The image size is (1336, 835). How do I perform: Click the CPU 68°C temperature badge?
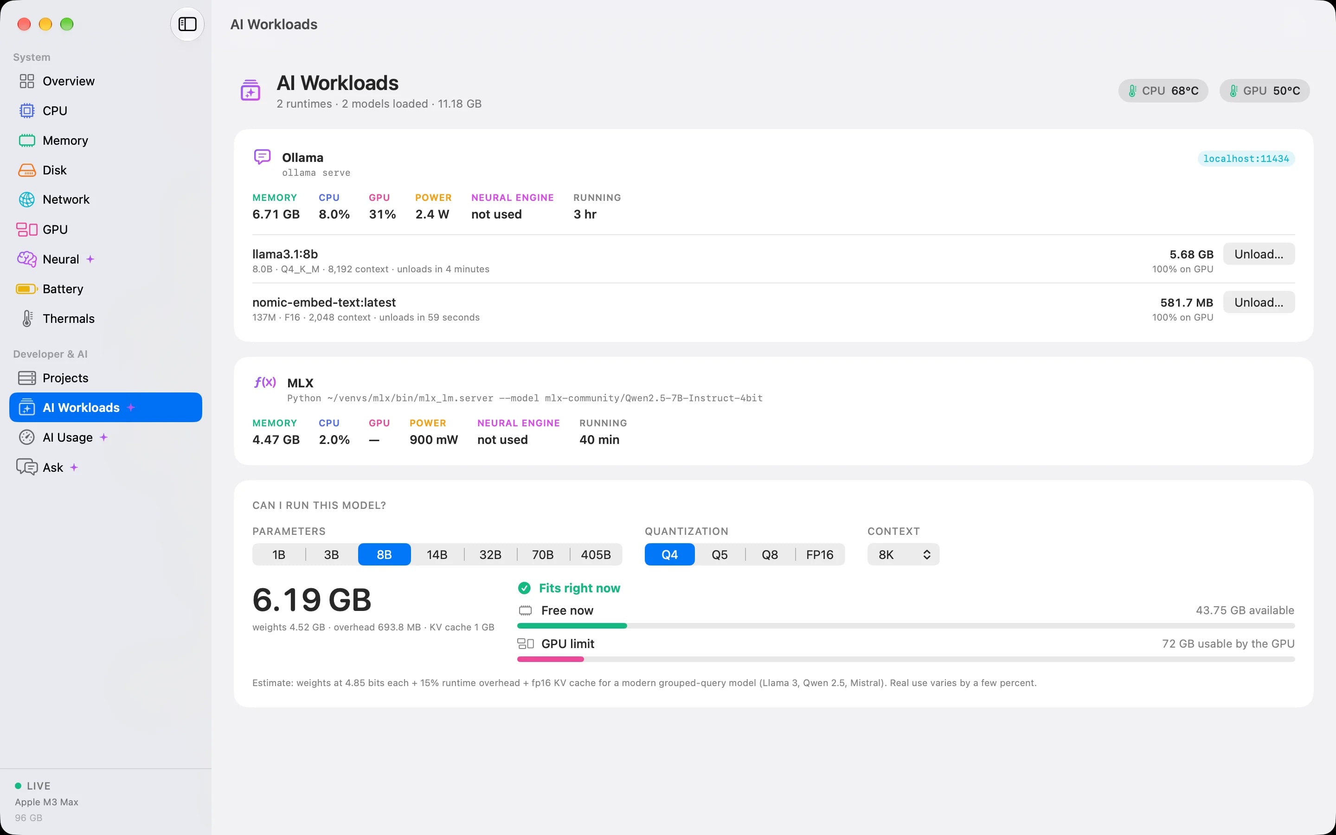pos(1163,90)
